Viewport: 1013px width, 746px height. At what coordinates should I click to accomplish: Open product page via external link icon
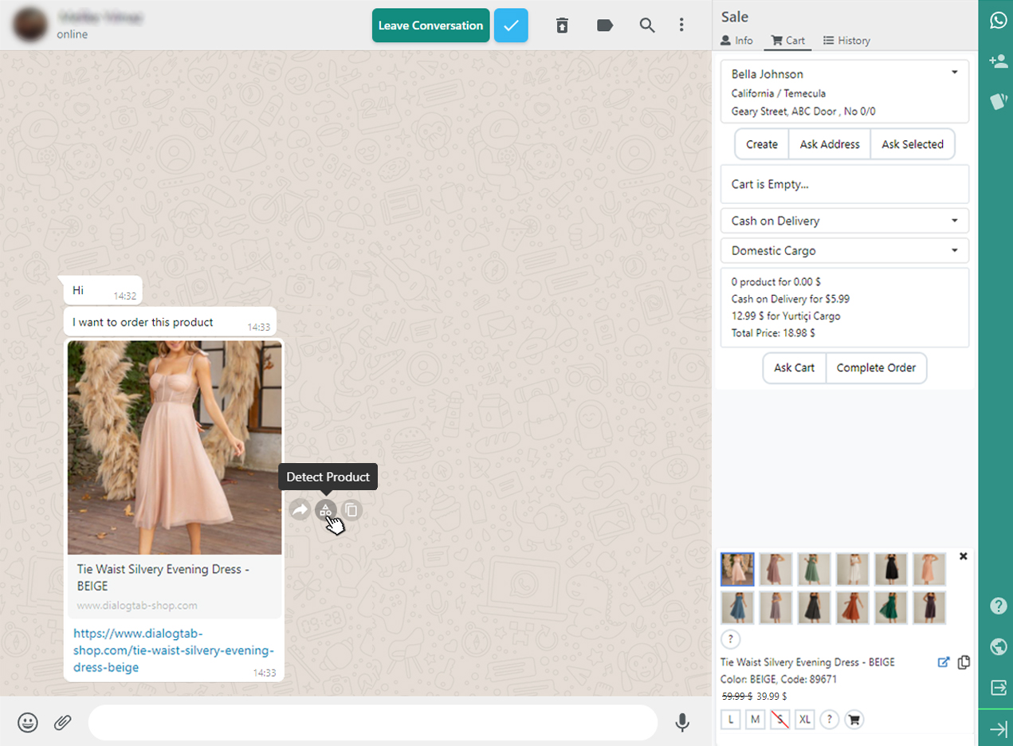click(944, 662)
